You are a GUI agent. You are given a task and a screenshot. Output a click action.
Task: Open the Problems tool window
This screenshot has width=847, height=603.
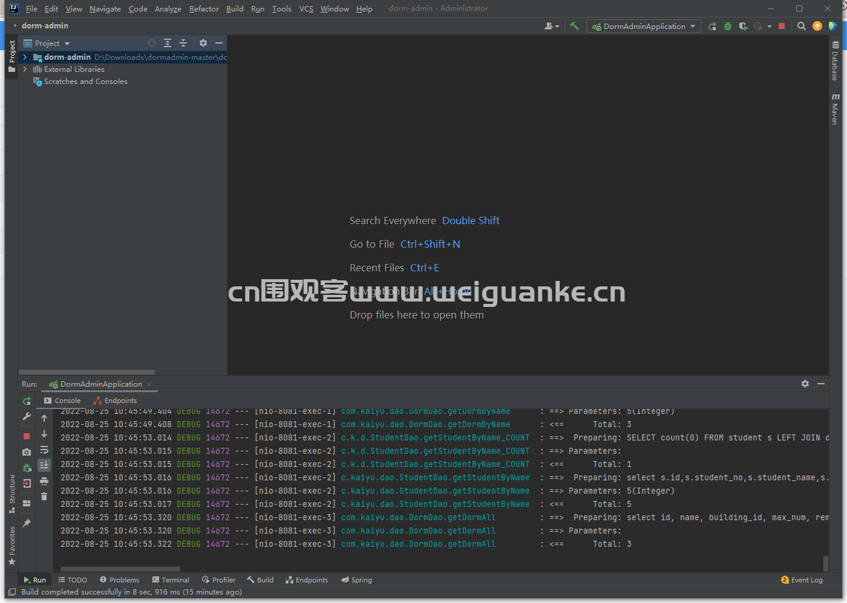tap(119, 580)
